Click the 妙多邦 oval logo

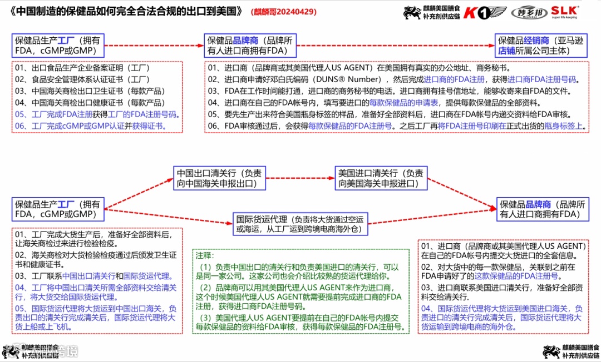point(529,13)
